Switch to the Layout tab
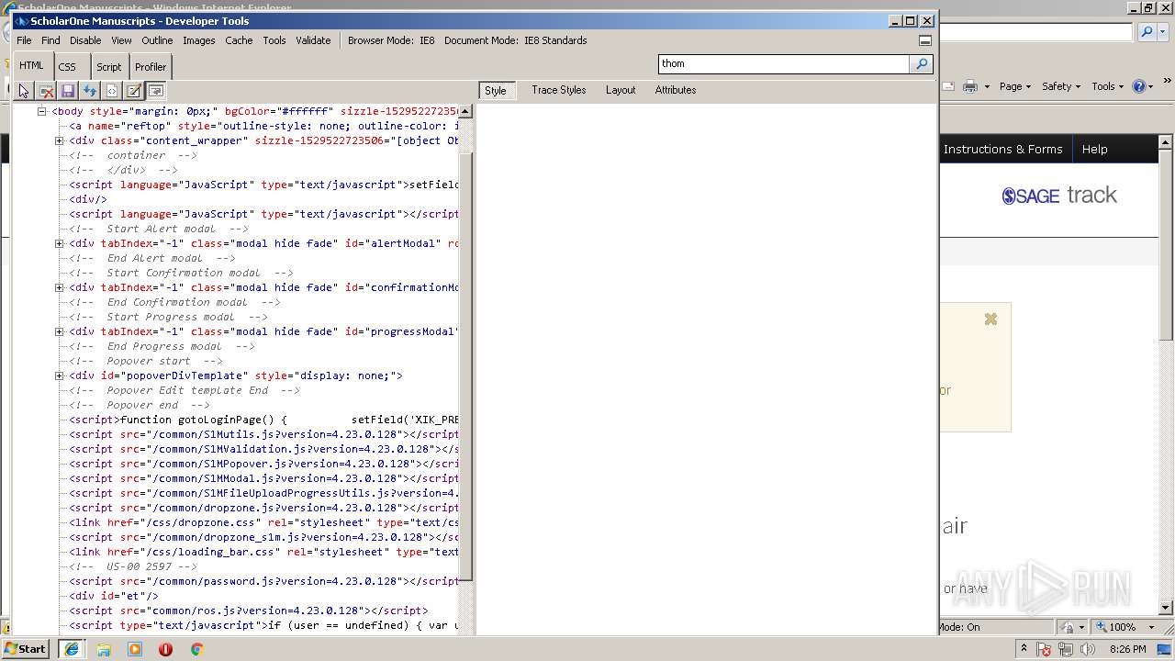 pos(621,90)
